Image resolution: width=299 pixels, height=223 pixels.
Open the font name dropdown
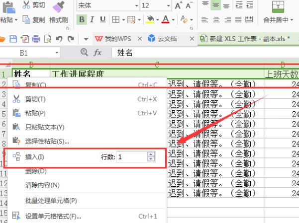[x=136, y=5]
